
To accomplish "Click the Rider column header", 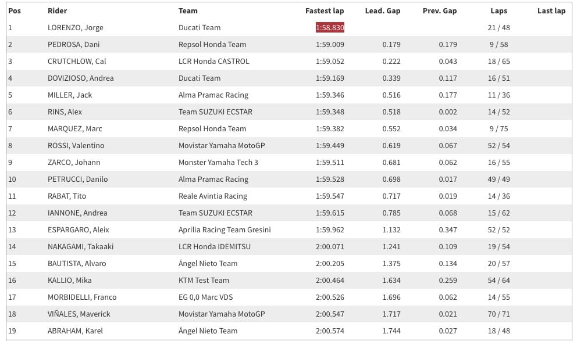I will [58, 11].
